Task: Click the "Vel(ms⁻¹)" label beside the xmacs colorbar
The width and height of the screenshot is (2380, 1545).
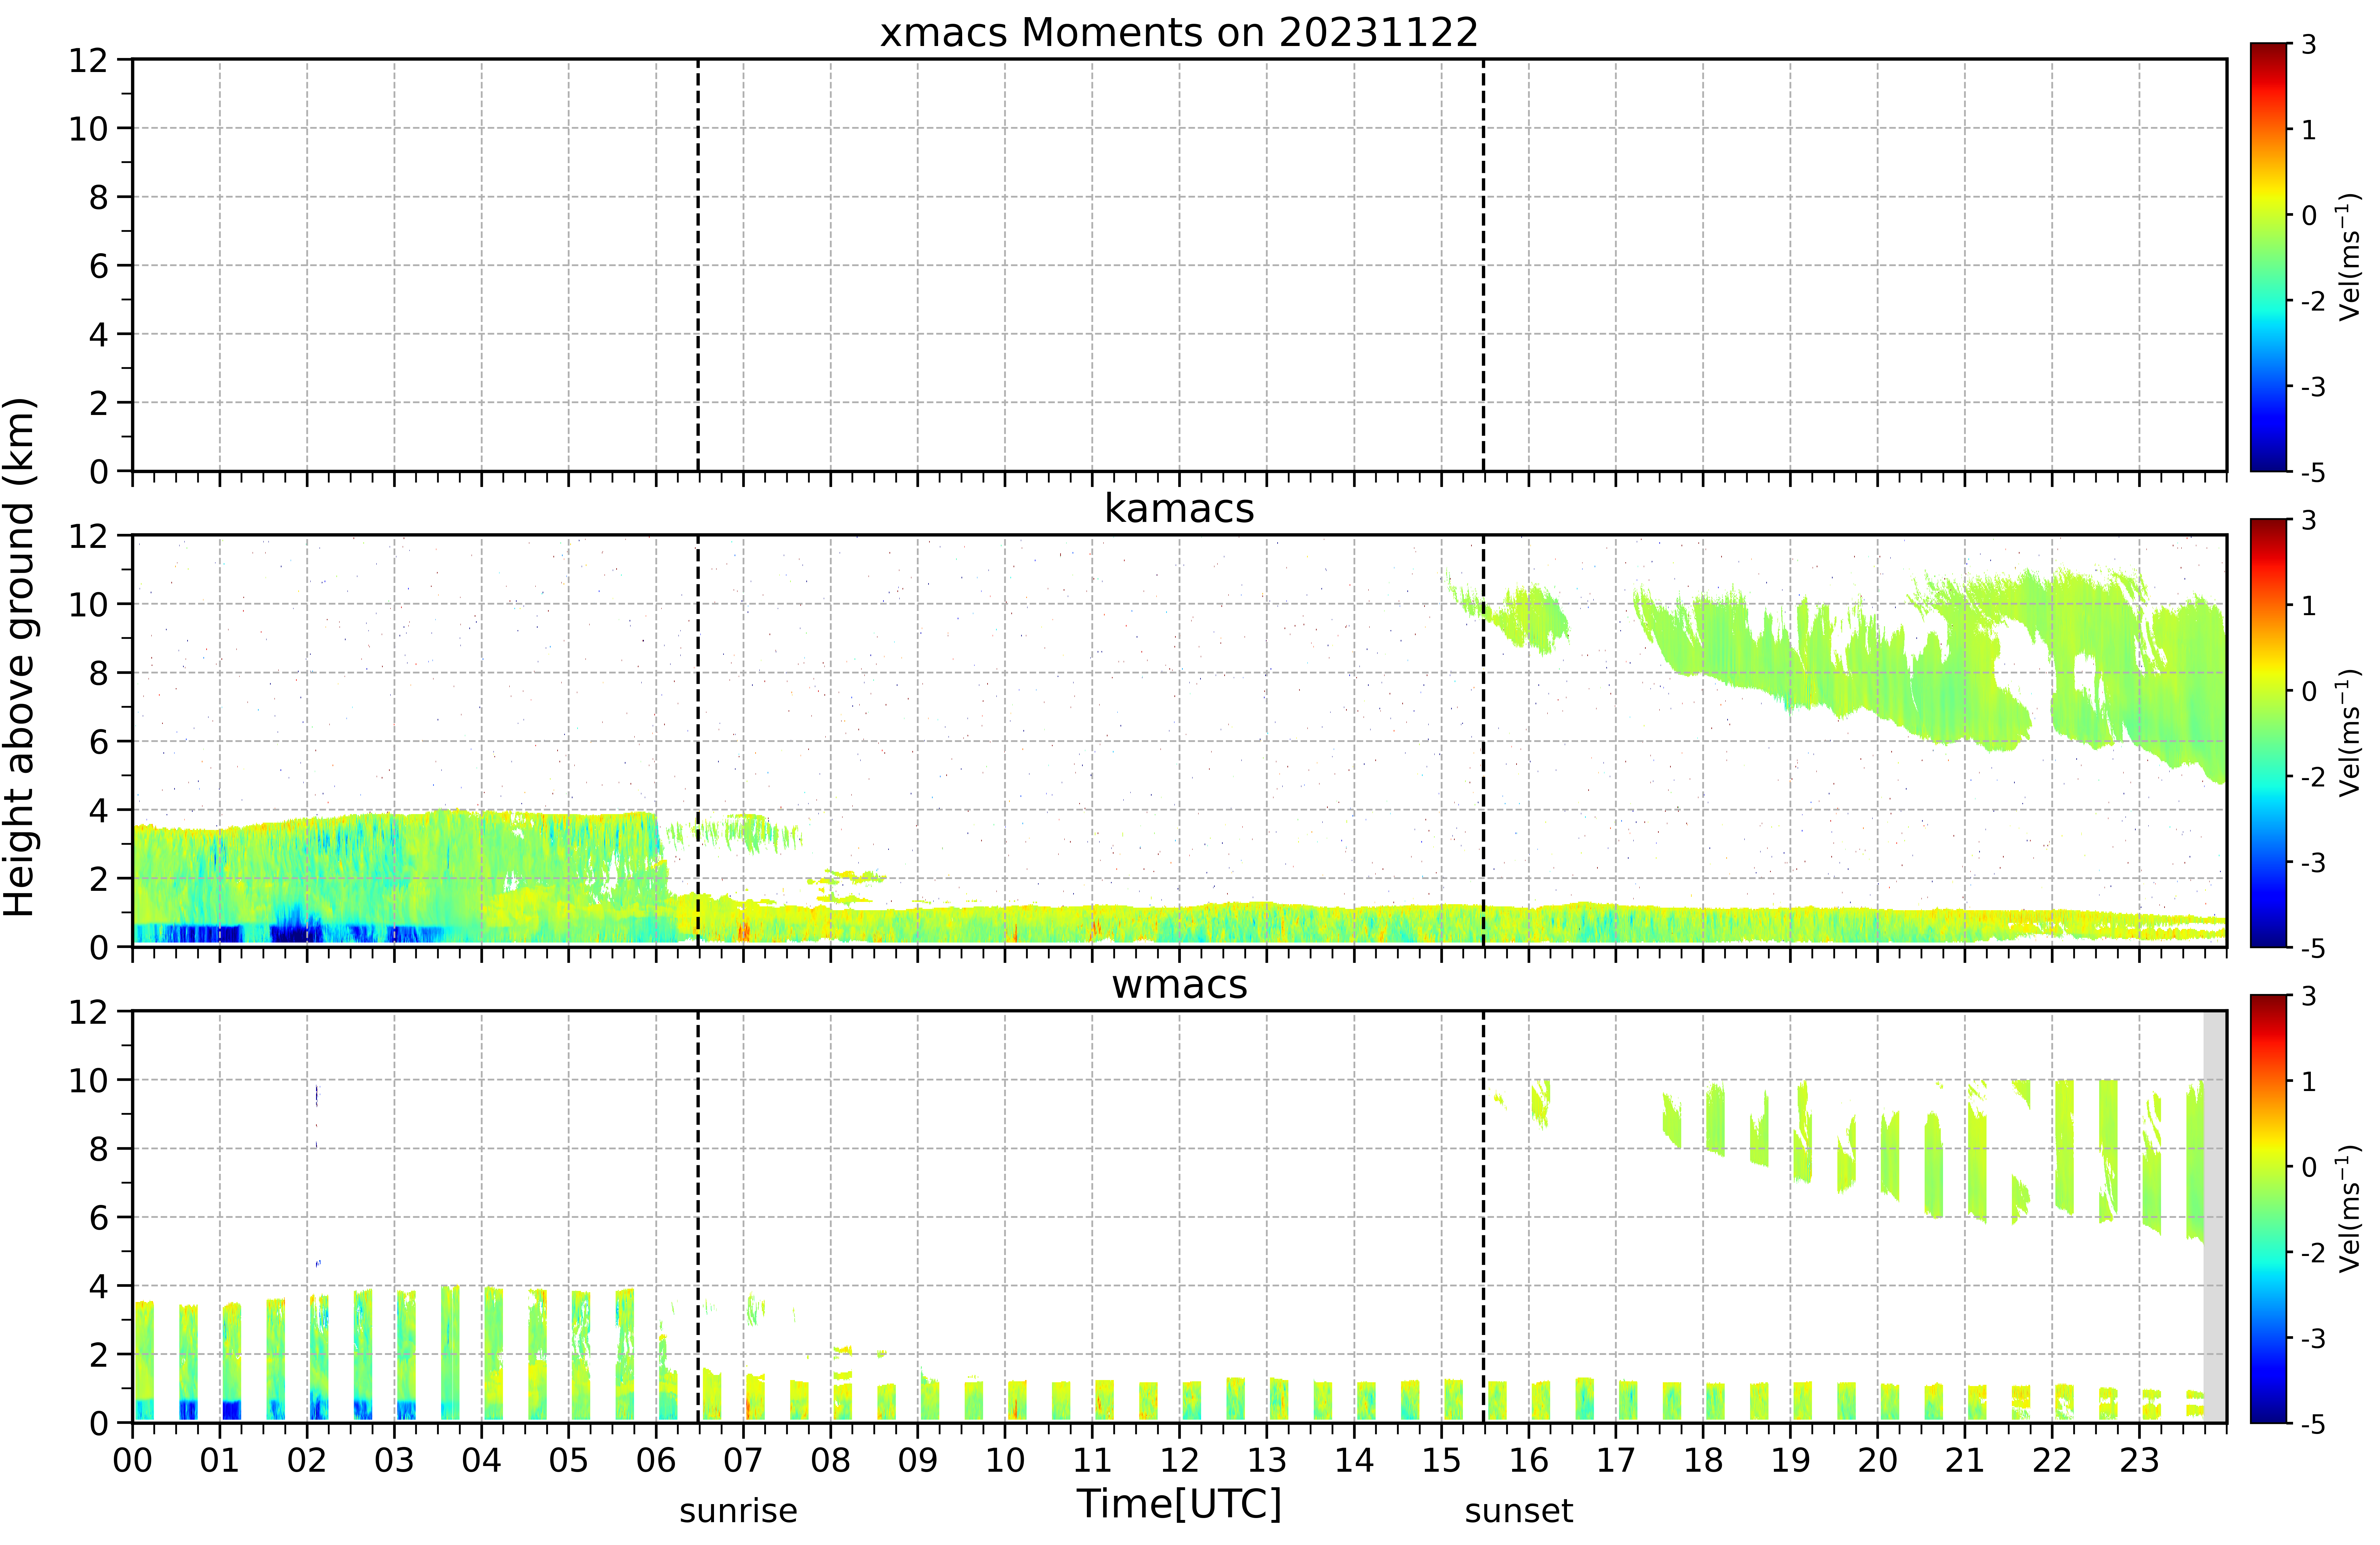Action: [2349, 257]
